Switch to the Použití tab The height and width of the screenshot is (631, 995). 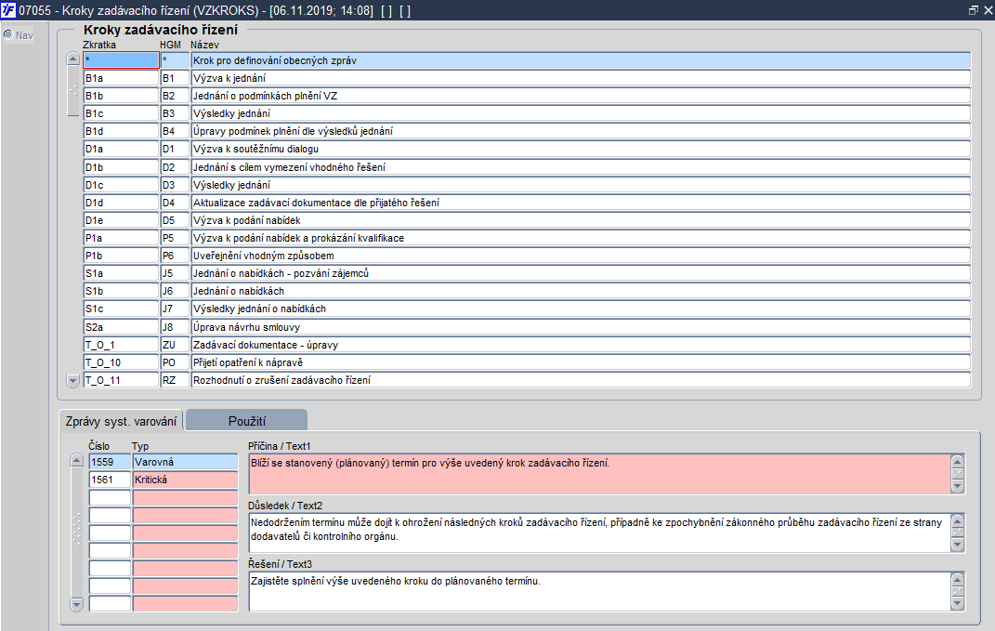(x=247, y=421)
